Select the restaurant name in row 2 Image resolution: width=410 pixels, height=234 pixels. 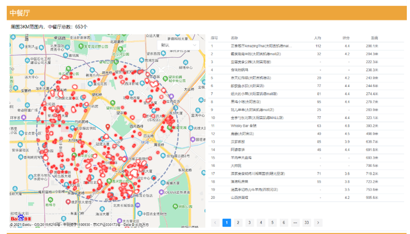256,54
